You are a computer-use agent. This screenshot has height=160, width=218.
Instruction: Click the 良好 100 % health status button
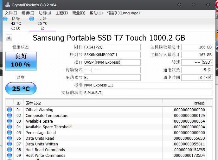click(21, 61)
